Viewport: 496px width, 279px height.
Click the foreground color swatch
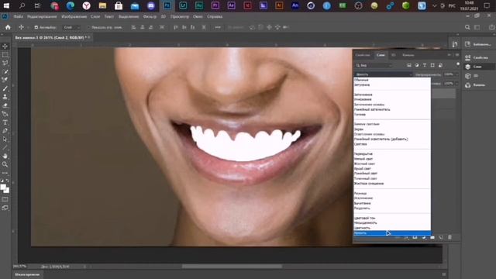coord(3,188)
